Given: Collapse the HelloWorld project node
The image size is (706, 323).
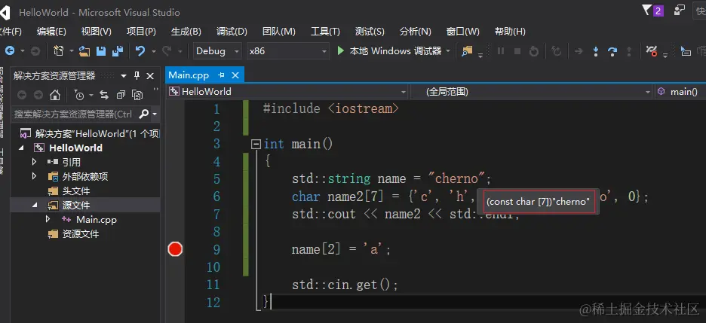Looking at the screenshot, I should click(x=22, y=148).
